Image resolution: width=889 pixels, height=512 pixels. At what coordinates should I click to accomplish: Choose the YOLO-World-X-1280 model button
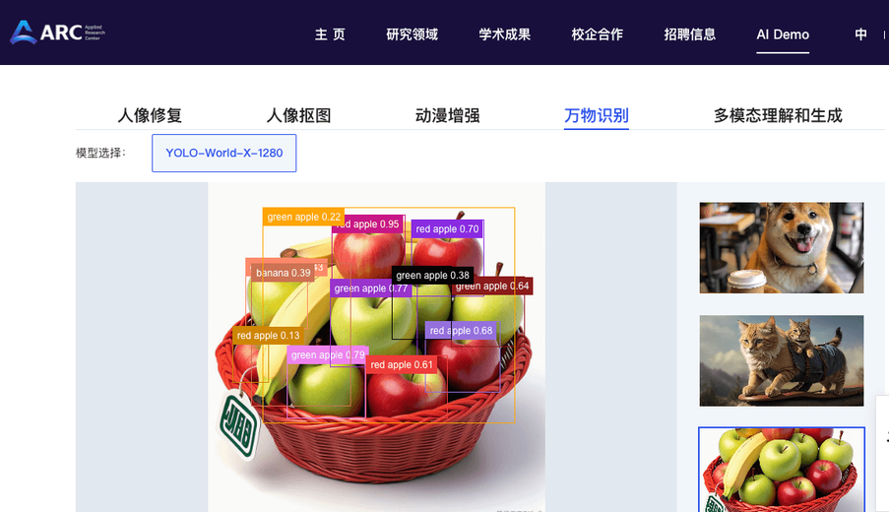[223, 153]
